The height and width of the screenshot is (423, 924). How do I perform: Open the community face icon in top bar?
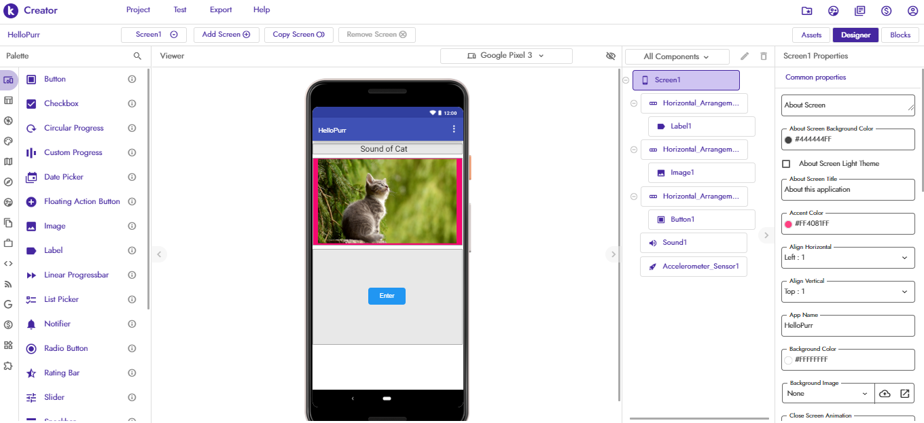pyautogui.click(x=834, y=11)
